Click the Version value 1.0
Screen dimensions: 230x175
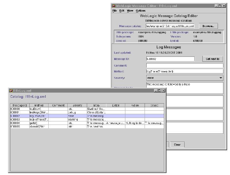(195, 37)
